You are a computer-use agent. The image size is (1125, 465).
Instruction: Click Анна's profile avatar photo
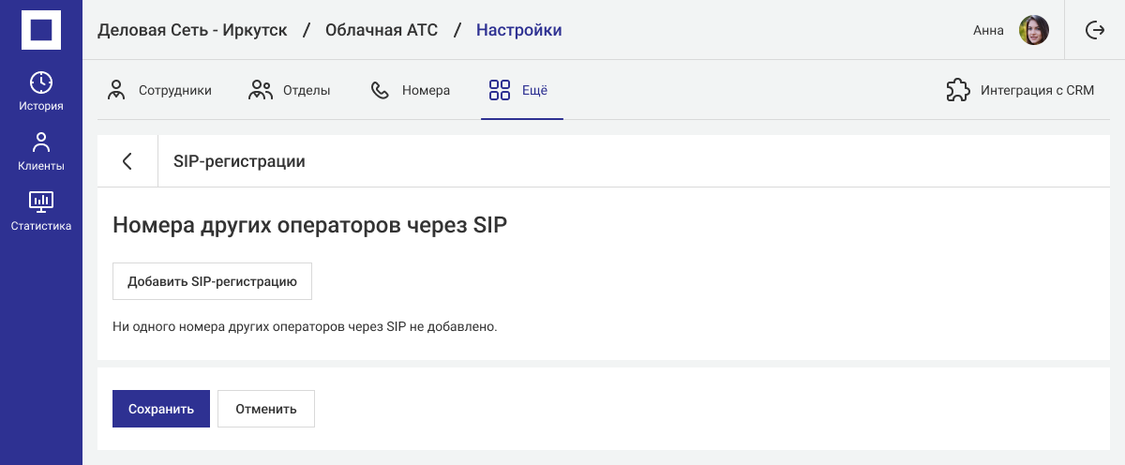pyautogui.click(x=1034, y=30)
